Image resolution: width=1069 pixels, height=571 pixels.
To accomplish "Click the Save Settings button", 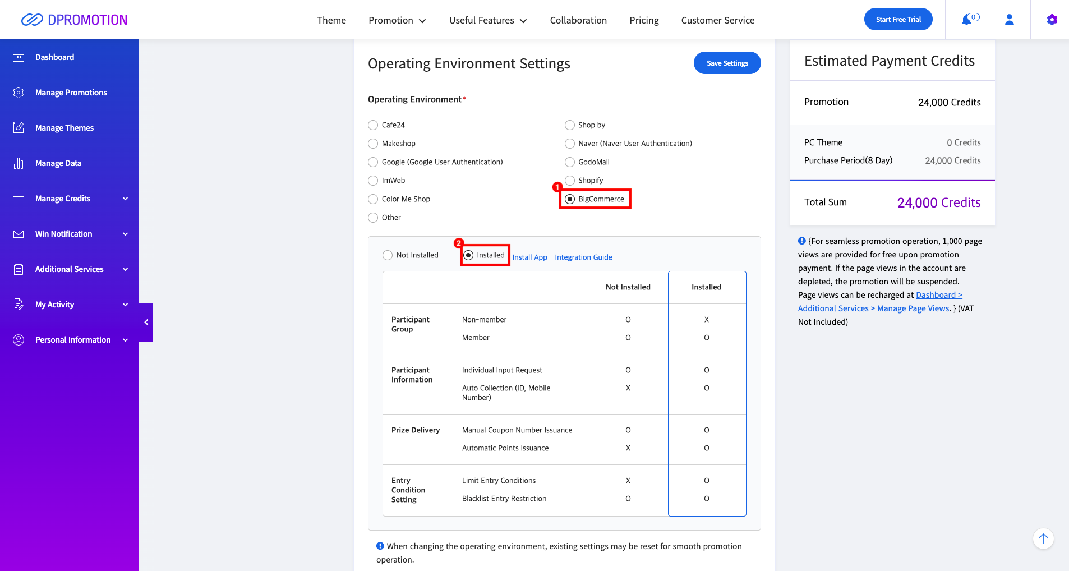I will coord(727,63).
